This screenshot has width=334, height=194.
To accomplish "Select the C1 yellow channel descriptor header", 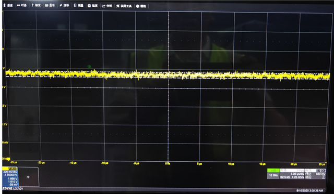I will coord(10,169).
